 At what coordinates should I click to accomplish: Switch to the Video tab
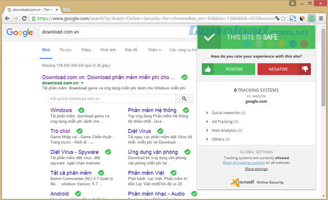86,50
